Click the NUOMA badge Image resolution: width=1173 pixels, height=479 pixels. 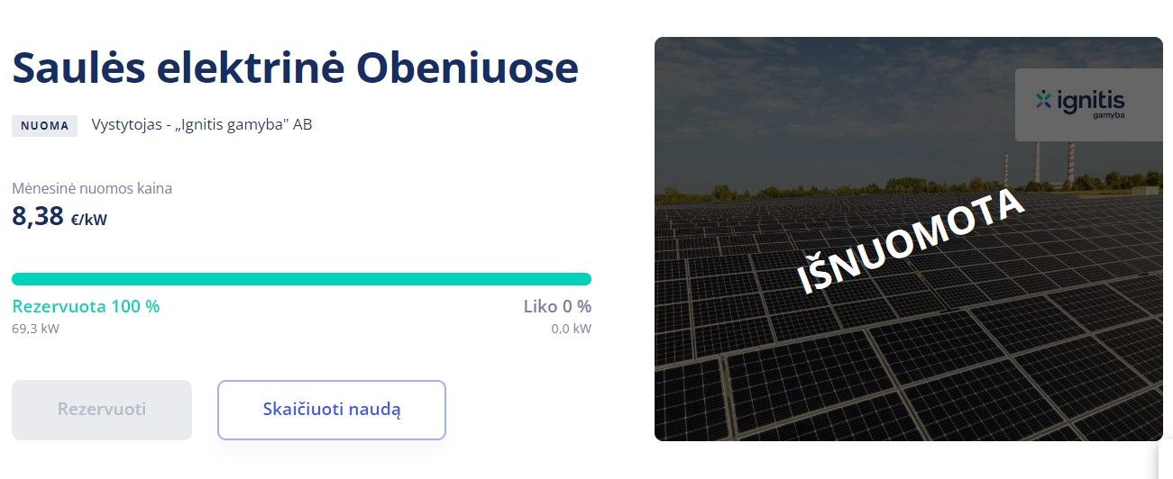pyautogui.click(x=44, y=125)
